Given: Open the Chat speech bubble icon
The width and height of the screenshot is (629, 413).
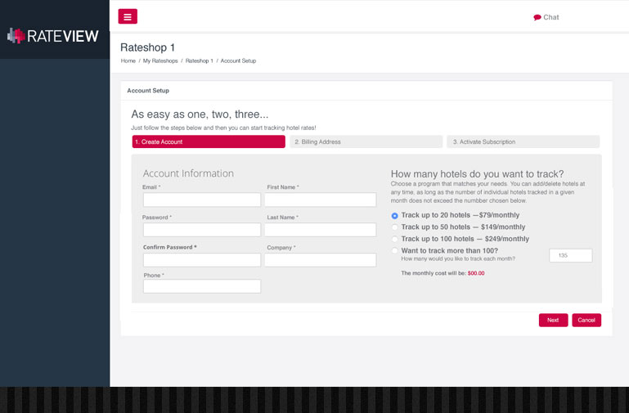Looking at the screenshot, I should 537,17.
